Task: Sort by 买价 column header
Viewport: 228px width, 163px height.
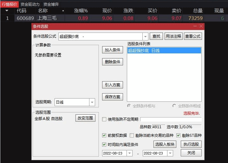Action: (153, 10)
